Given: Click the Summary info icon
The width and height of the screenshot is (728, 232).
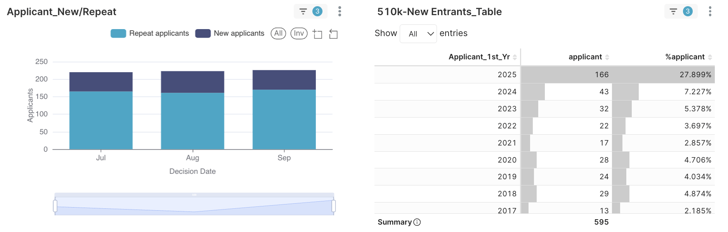Looking at the screenshot, I should click(417, 222).
